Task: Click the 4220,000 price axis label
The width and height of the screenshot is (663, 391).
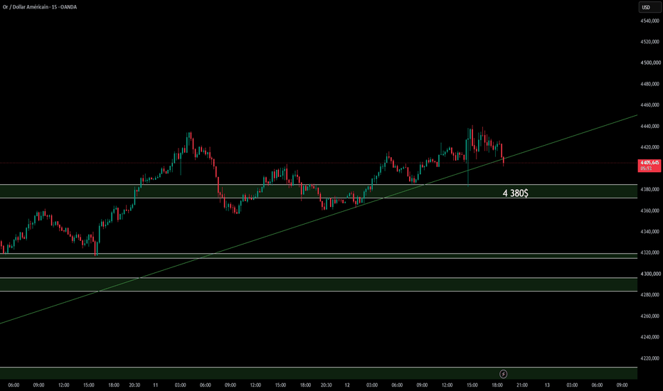Action: 649,358
